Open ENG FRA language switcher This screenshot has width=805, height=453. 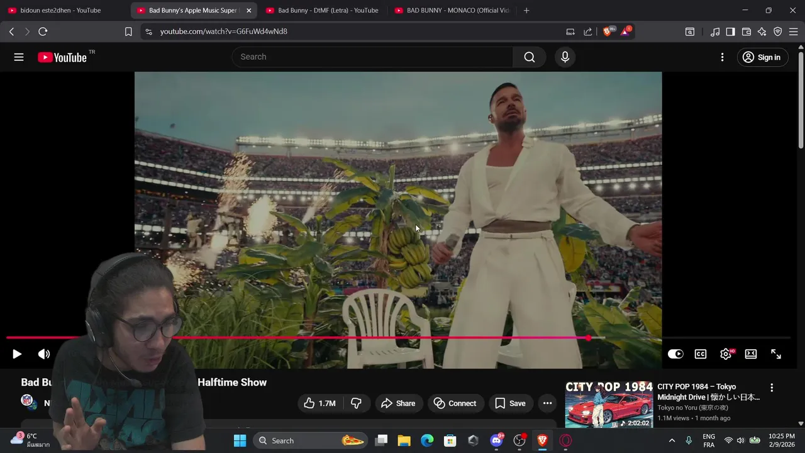(x=709, y=440)
